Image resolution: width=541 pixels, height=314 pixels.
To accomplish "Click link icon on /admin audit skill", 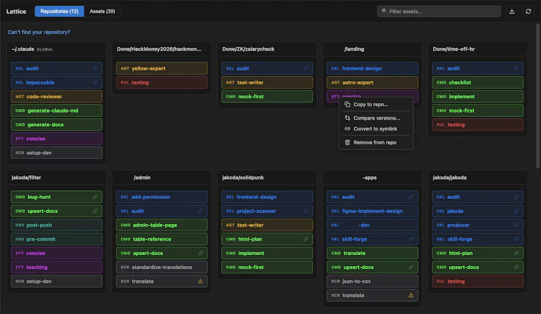I will [200, 211].
